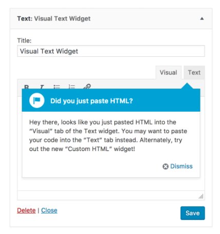Save the widget
This screenshot has width=220, height=234.
coord(193,213)
